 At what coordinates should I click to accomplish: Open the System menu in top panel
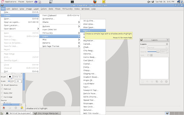click(30, 2)
